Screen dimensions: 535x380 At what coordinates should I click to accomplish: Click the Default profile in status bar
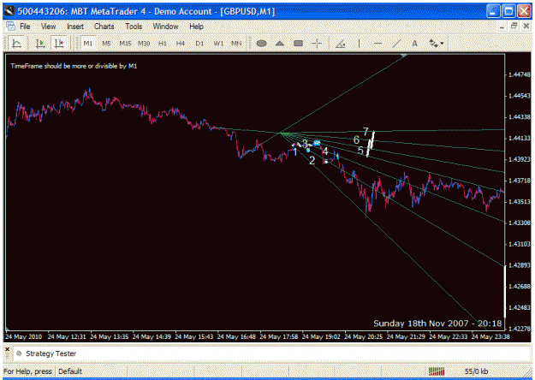pyautogui.click(x=70, y=371)
